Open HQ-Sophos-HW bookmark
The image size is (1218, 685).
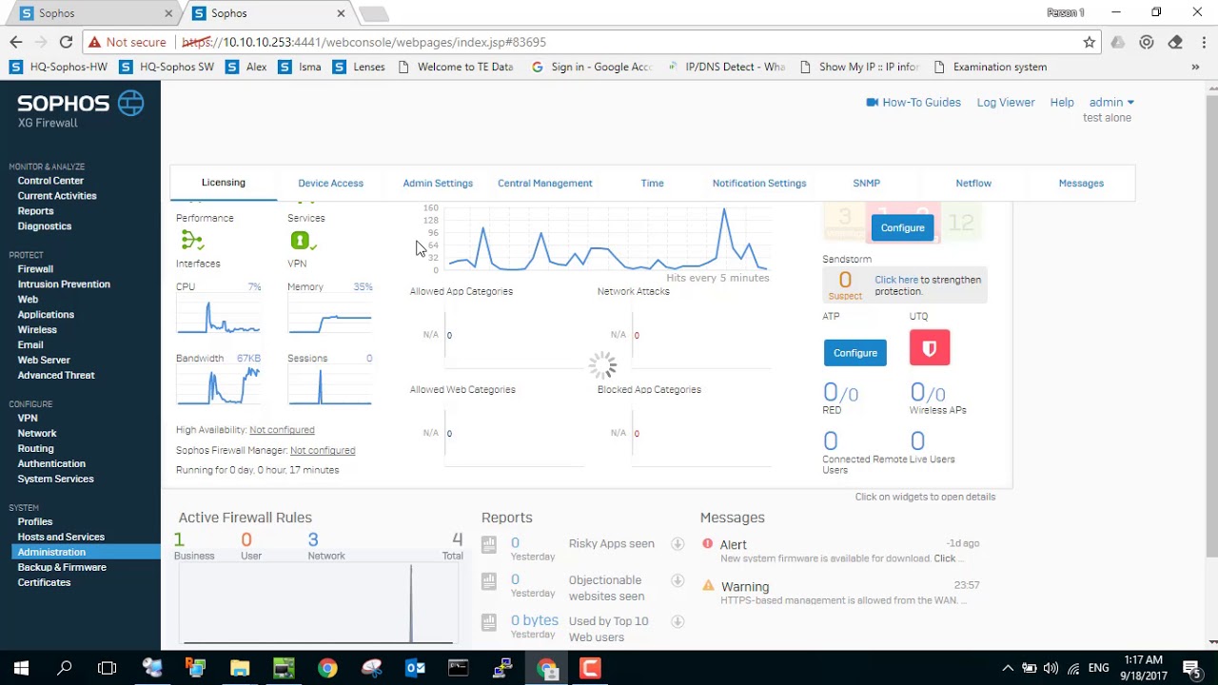pyautogui.click(x=59, y=67)
